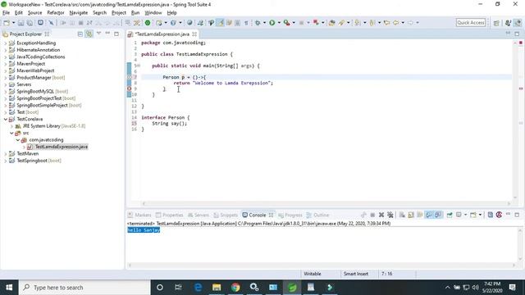Toggle Mark Occurrences highlighter in the toolbar
This screenshot has height=295, width=525.
coord(221,23)
